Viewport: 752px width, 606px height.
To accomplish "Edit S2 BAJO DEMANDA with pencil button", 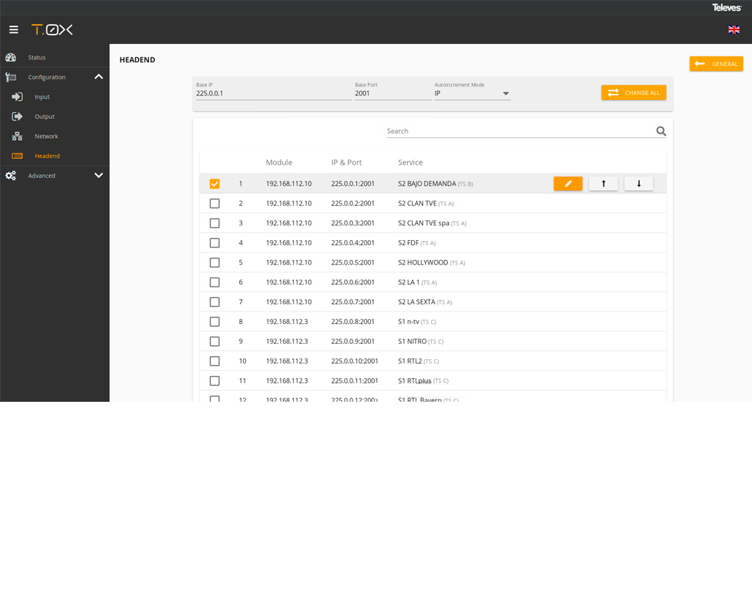I will (x=568, y=184).
